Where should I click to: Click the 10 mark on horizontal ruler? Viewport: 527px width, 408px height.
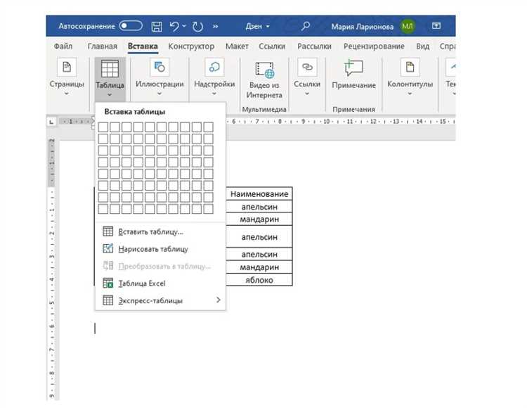(326, 122)
